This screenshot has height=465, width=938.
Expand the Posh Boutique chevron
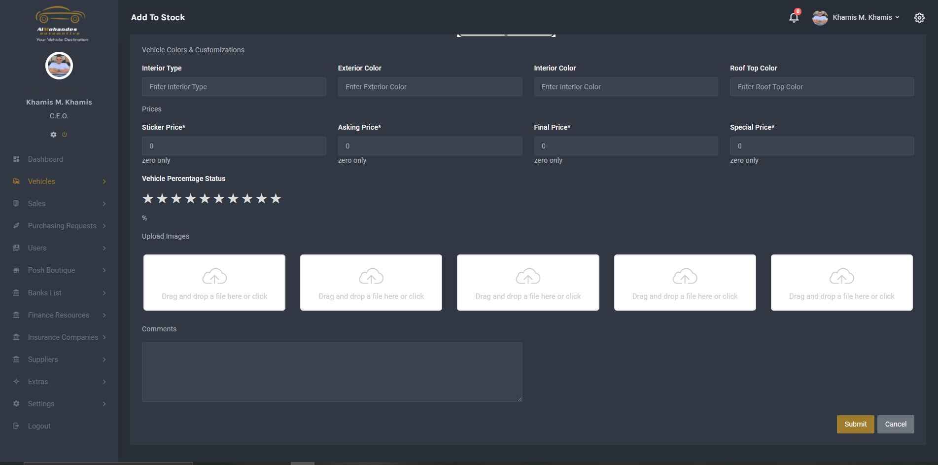[104, 270]
